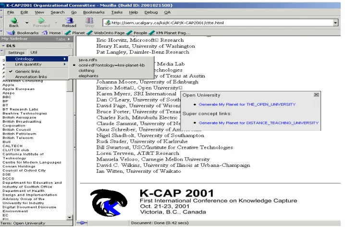Open the Bookmarks menu
Image resolution: width=345 pixels, height=227 pixels.
pyautogui.click(x=94, y=13)
